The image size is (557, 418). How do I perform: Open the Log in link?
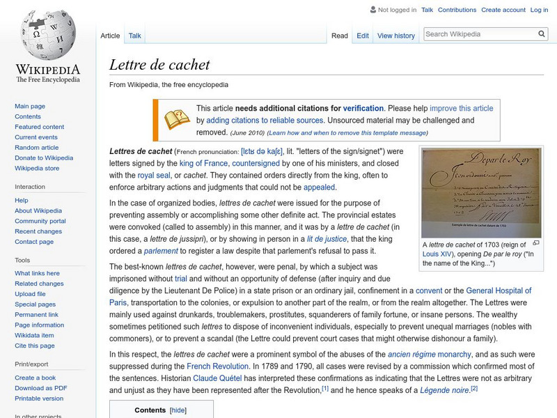539,10
